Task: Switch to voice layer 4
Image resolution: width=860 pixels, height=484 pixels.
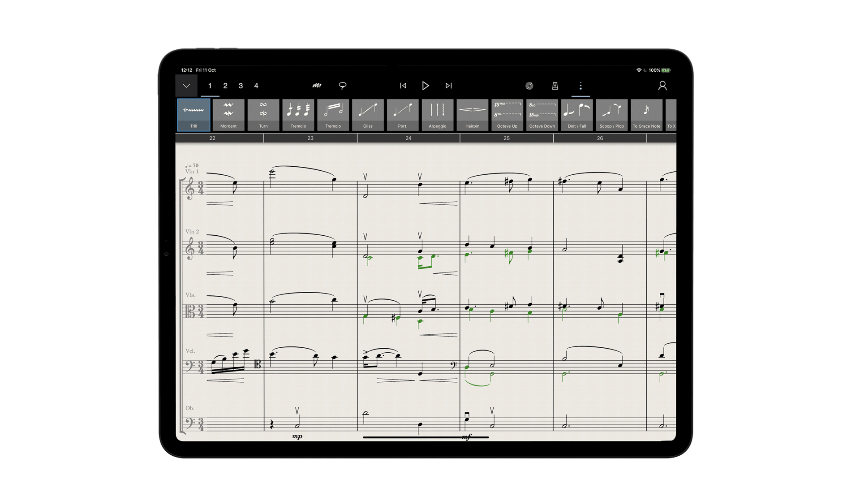Action: pos(256,86)
